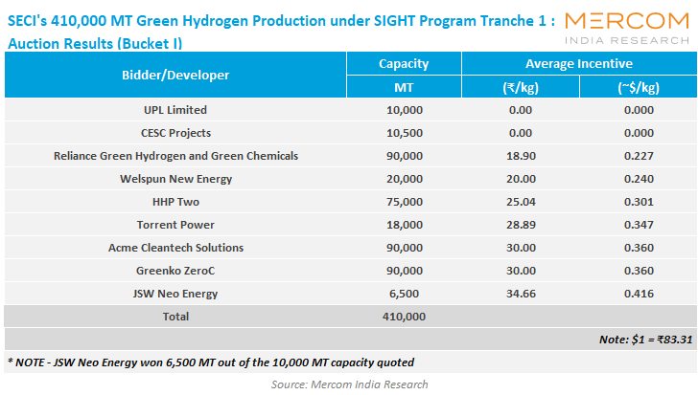Click CESC Projects' 0.00 rupee incentive
The width and height of the screenshot is (698, 395).
(521, 133)
